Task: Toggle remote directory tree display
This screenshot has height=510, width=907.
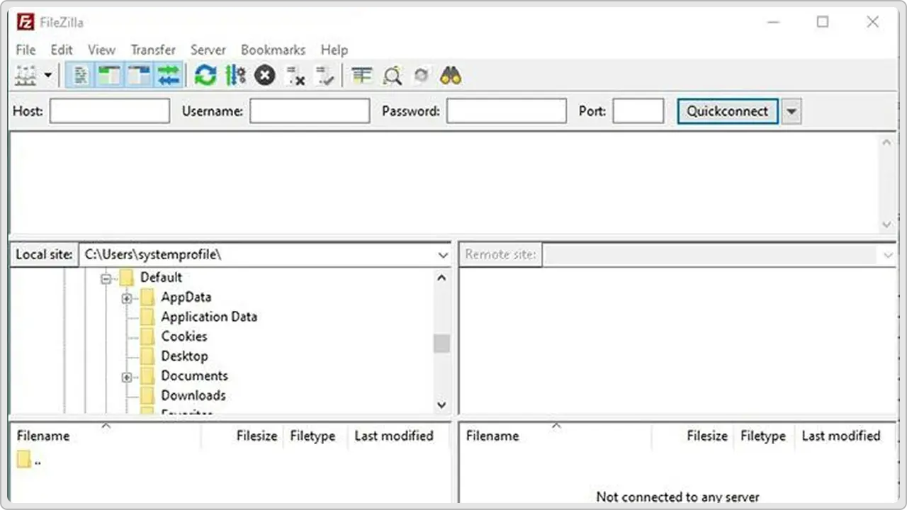Action: pos(139,75)
